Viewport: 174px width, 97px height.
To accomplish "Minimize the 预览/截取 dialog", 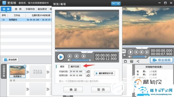I will point(113,4).
